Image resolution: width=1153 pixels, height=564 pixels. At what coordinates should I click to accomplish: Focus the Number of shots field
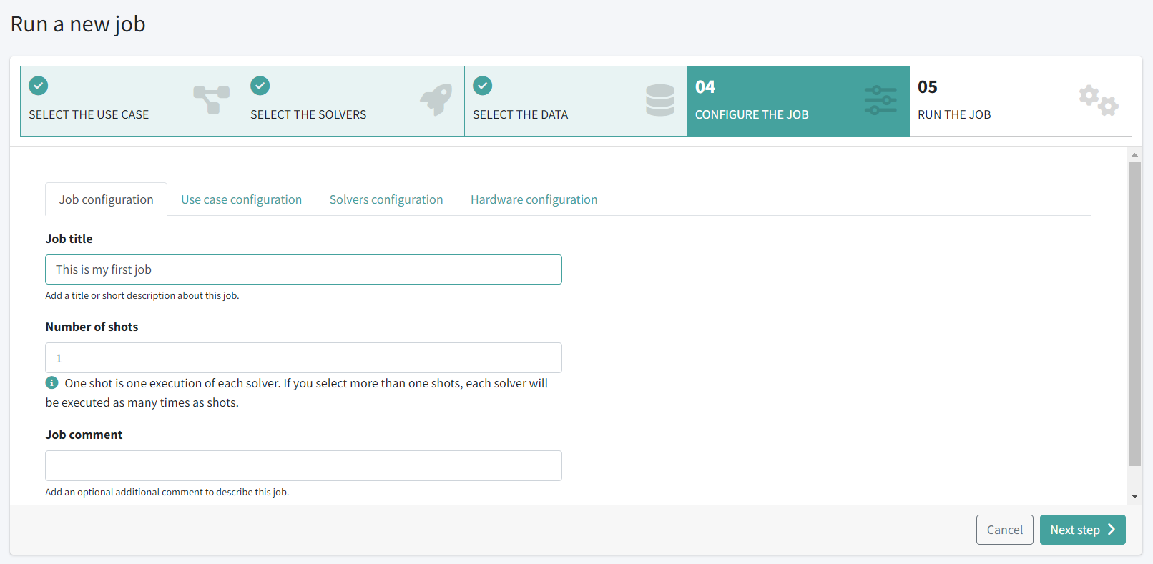click(304, 358)
